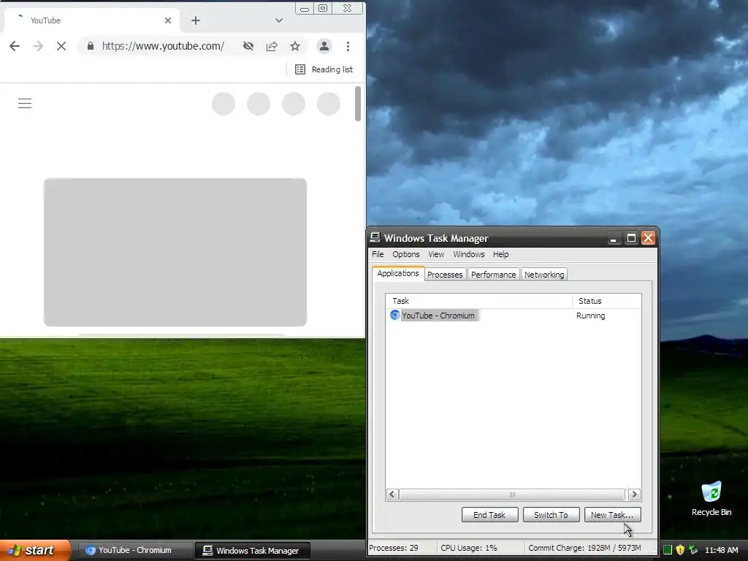Viewport: 748px width, 561px height.
Task: Click the Running status of the Chromium task
Action: click(590, 316)
